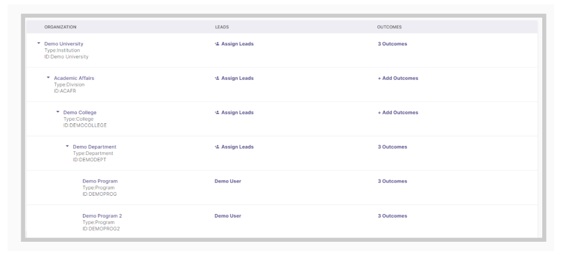Open the Demo College organization name
The image size is (563, 255).
click(80, 113)
